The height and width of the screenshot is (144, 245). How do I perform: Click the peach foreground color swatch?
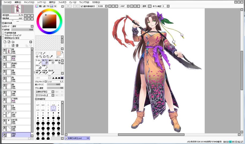click(x=58, y=53)
